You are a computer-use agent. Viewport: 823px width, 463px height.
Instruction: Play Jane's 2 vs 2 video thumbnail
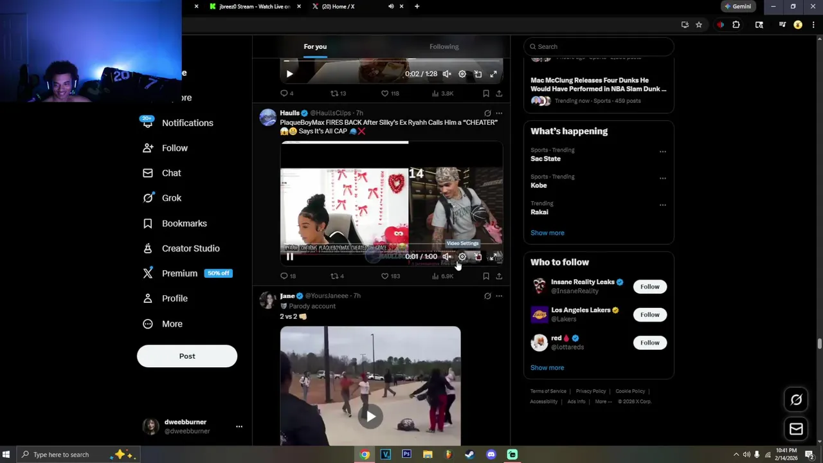click(370, 416)
